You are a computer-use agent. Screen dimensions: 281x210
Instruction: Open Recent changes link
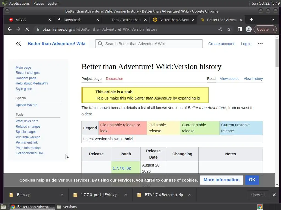(x=28, y=73)
